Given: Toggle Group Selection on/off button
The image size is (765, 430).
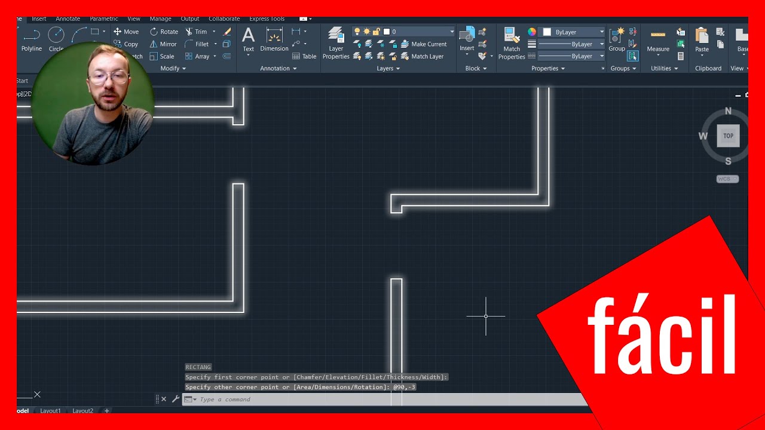Looking at the screenshot, I should 633,56.
